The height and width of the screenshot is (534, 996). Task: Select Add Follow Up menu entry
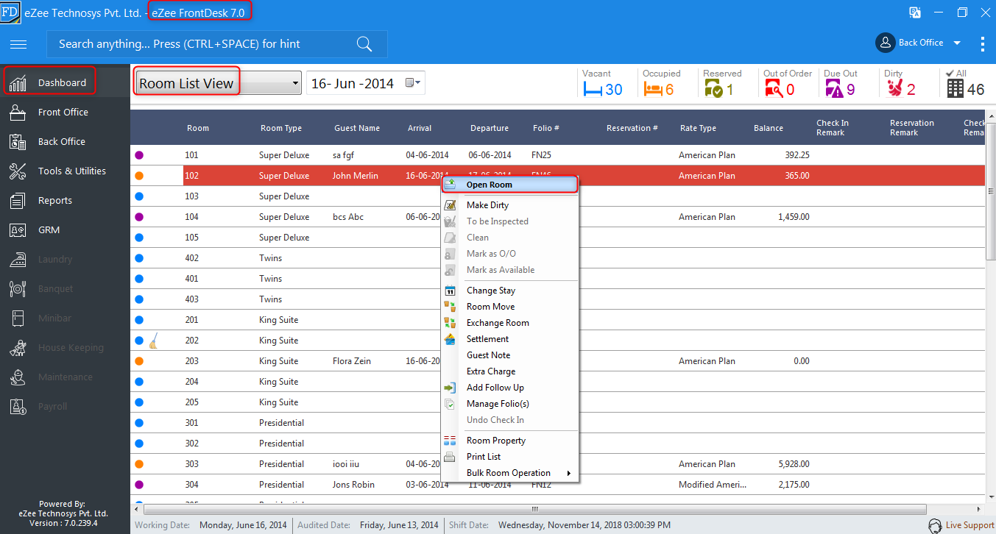pyautogui.click(x=495, y=388)
